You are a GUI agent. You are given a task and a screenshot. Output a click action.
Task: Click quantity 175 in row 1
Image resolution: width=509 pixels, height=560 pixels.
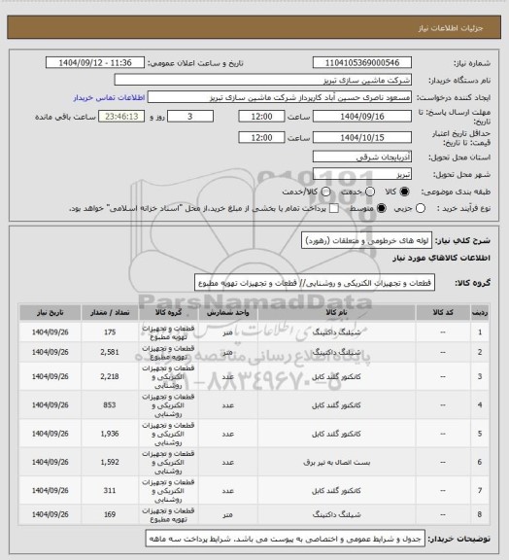click(110, 332)
